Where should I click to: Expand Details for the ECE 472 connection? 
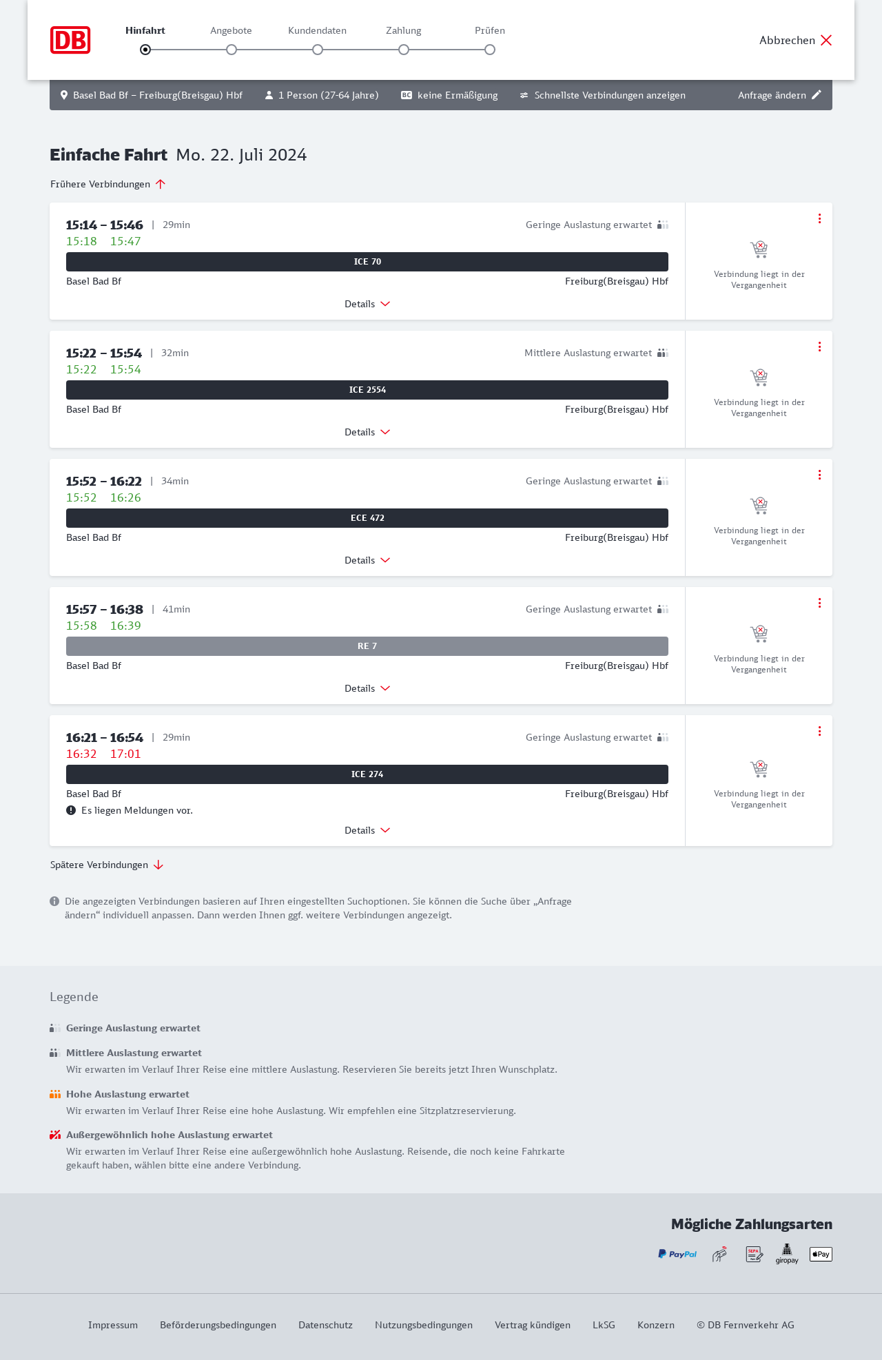(x=367, y=560)
